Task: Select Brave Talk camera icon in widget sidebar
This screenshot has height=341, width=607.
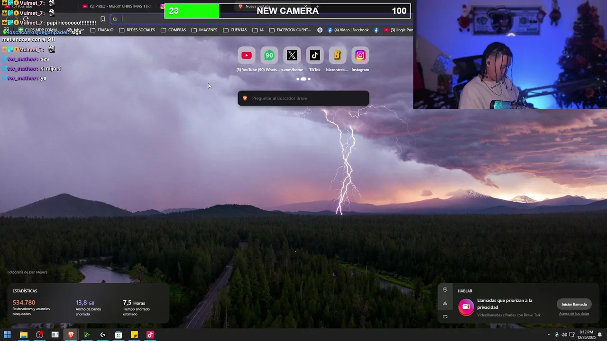Action: [x=445, y=316]
